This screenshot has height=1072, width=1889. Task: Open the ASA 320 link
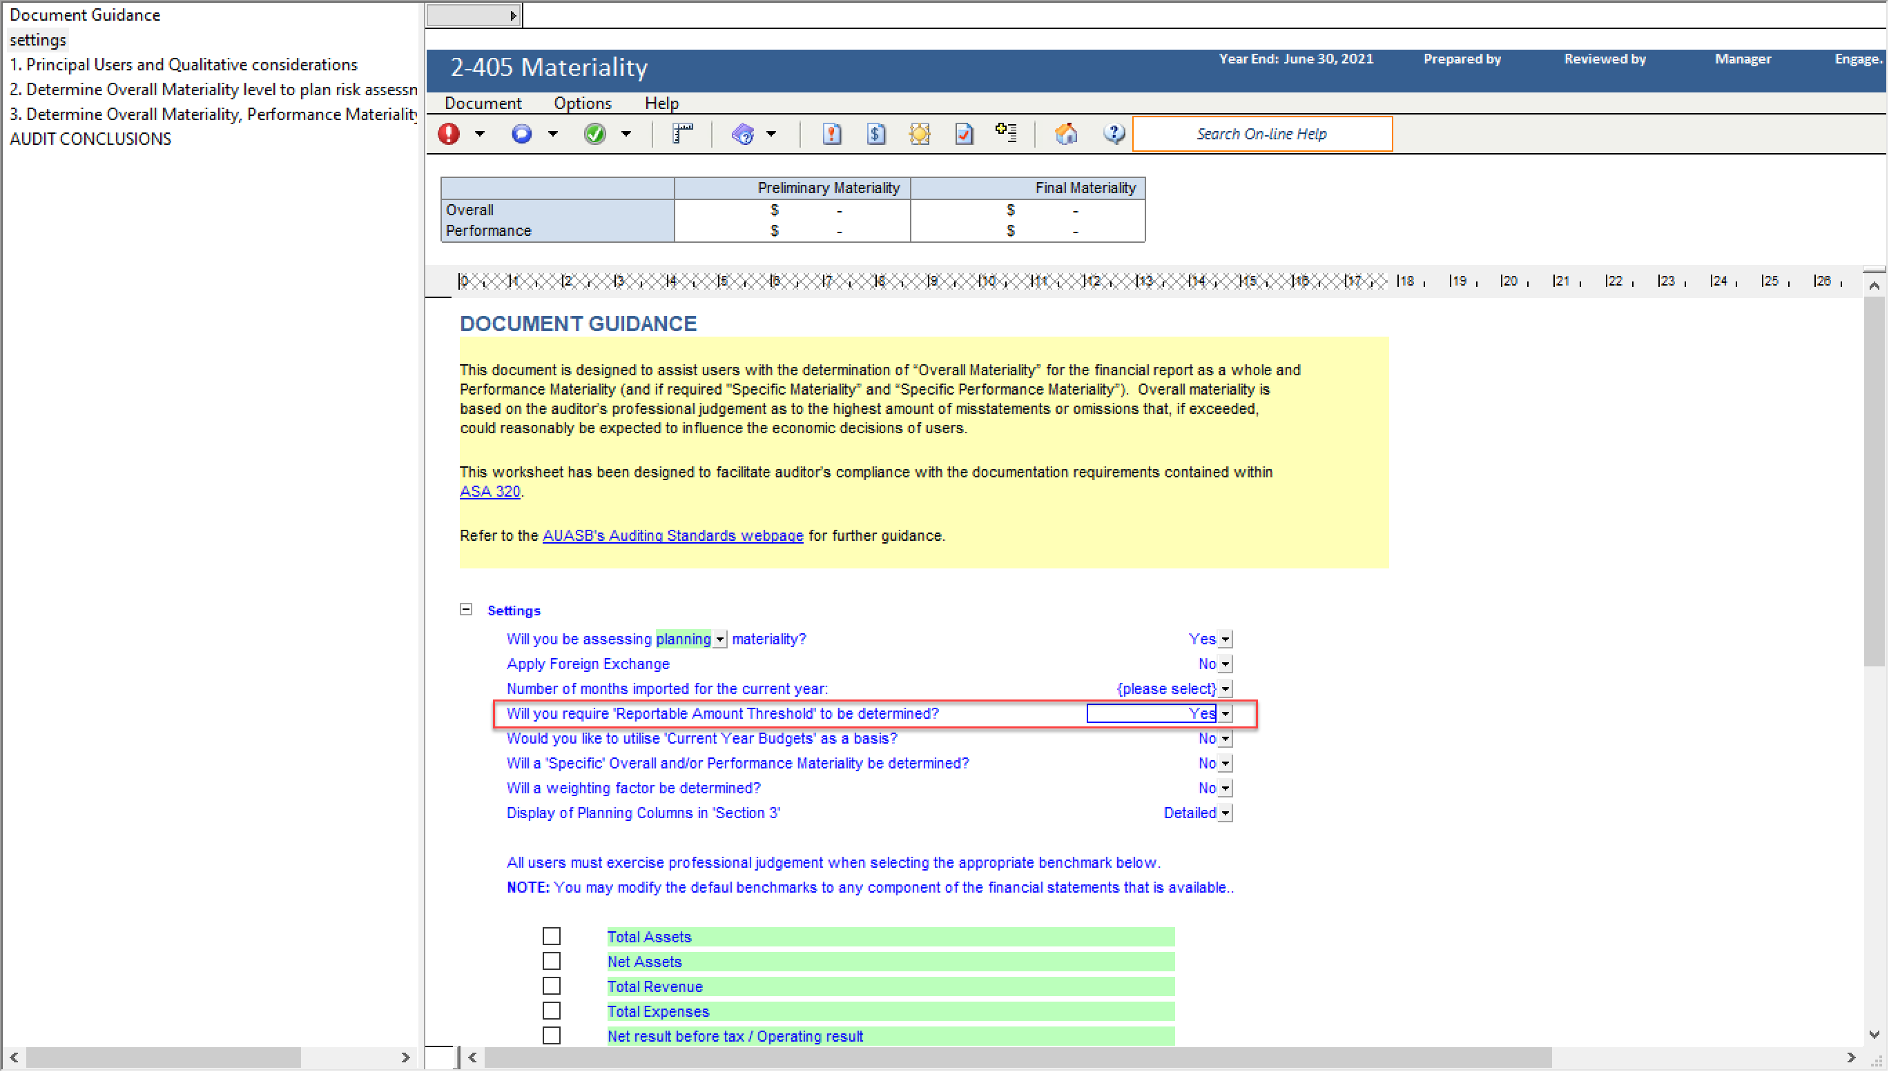tap(490, 492)
